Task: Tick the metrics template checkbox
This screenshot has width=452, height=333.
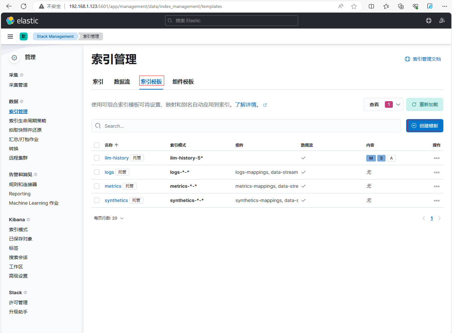Action: point(97,186)
